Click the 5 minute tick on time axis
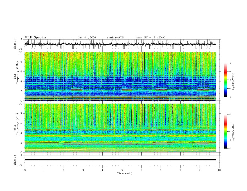247x191 pixels. 122,170
